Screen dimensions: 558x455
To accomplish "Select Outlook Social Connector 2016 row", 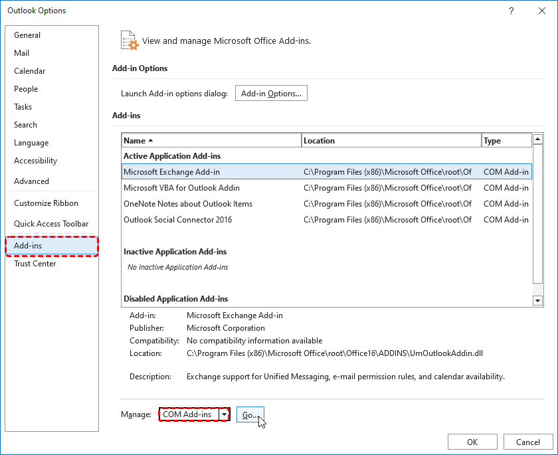I will [x=177, y=220].
